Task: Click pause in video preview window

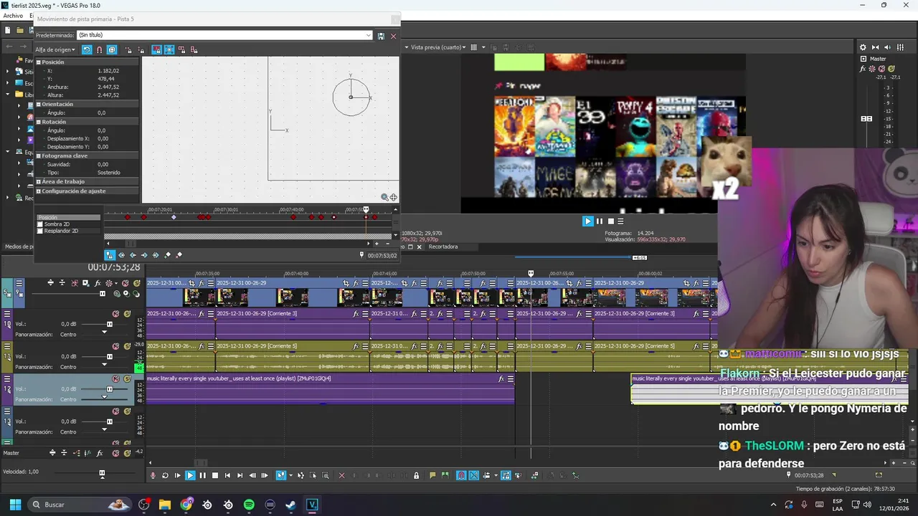Action: click(x=600, y=221)
